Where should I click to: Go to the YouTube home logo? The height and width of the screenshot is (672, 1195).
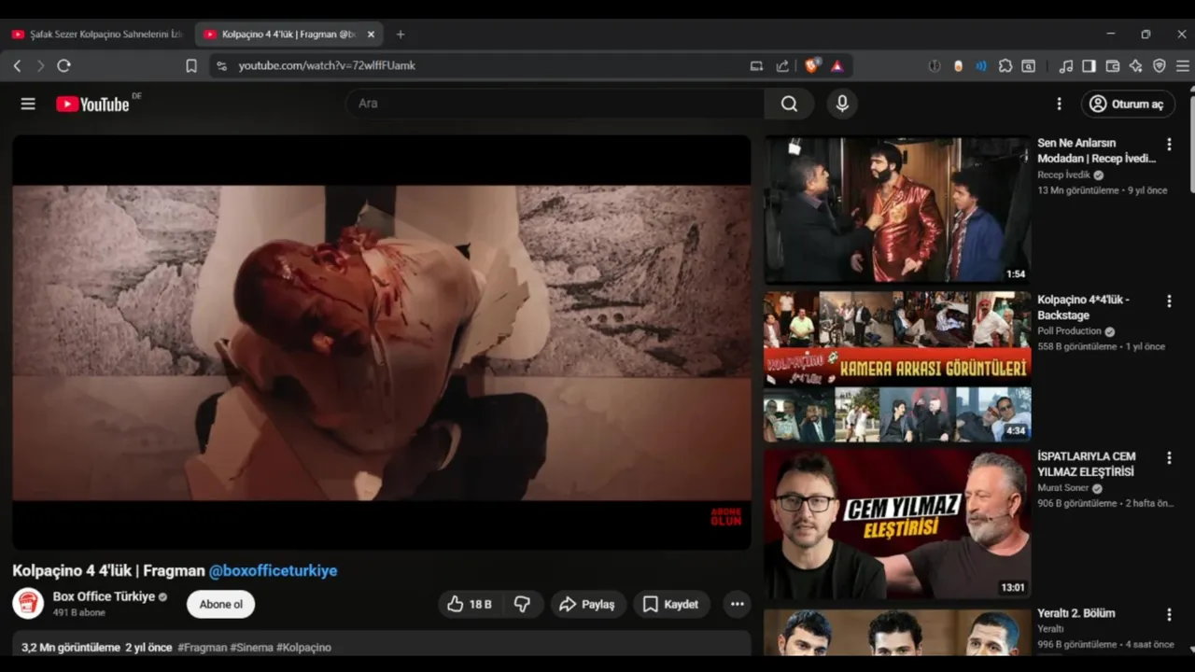pyautogui.click(x=92, y=104)
